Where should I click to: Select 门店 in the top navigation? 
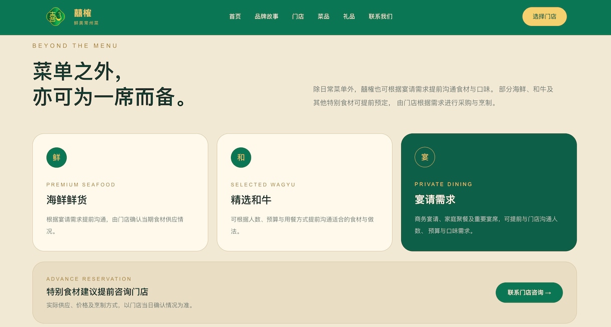coord(298,16)
